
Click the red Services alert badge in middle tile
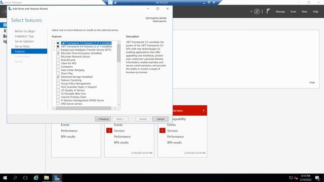(109, 130)
